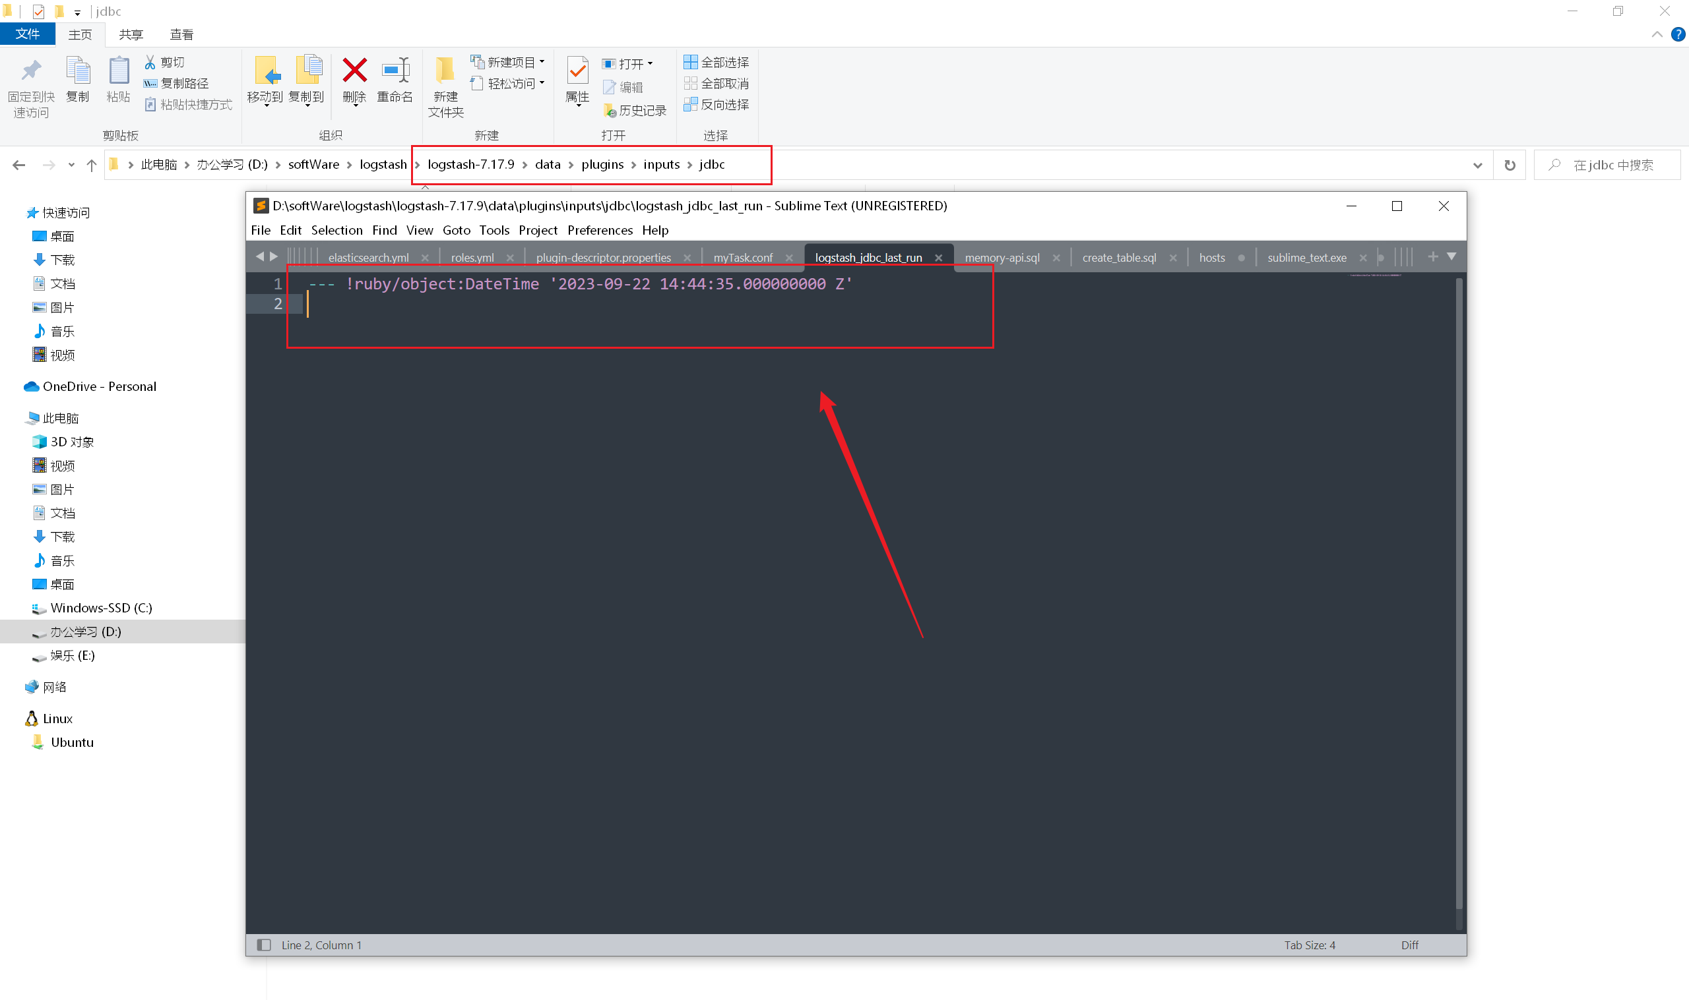1689x1000 pixels.
Task: Click the Sublime minimap preview
Action: (1374, 276)
